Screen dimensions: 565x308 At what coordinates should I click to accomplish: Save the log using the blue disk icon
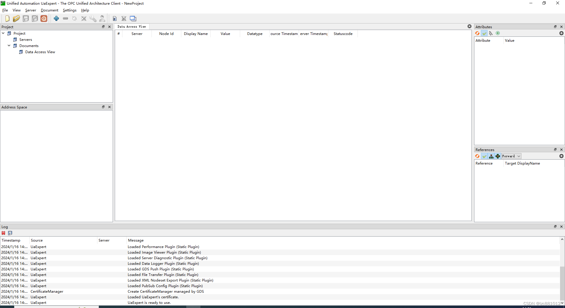pos(10,233)
